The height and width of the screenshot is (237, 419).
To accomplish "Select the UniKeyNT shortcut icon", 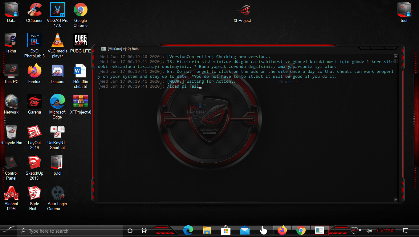I will (57, 137).
